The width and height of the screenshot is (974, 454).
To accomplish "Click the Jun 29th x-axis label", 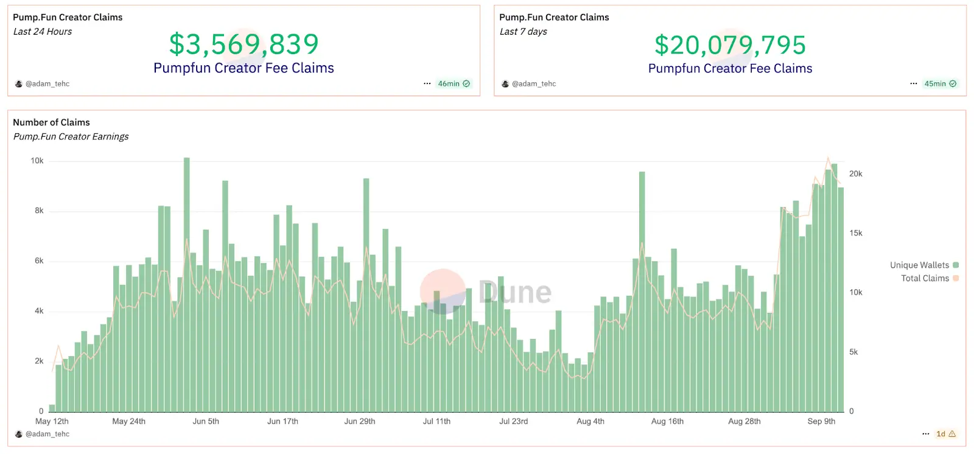I will coord(360,421).
